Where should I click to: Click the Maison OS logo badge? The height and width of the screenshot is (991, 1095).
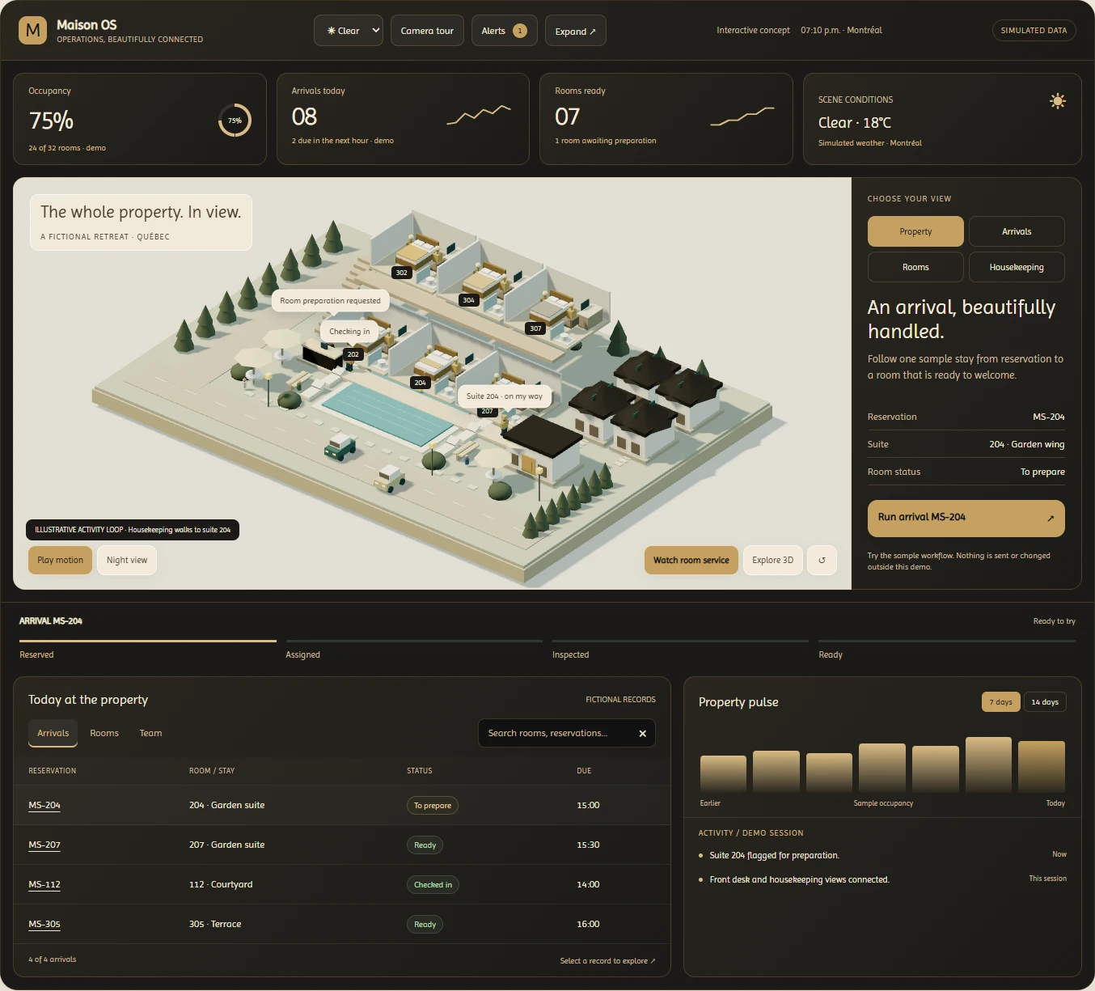coord(32,31)
